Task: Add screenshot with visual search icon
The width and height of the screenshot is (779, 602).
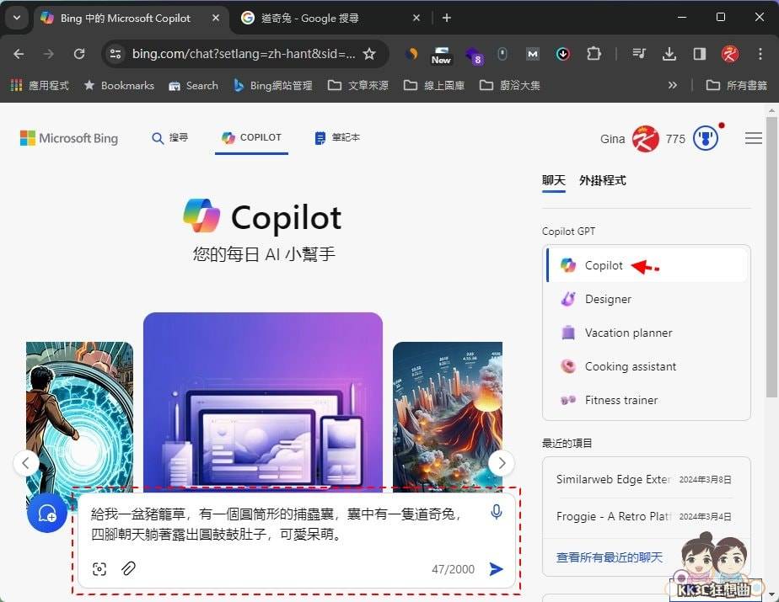Action: click(99, 569)
